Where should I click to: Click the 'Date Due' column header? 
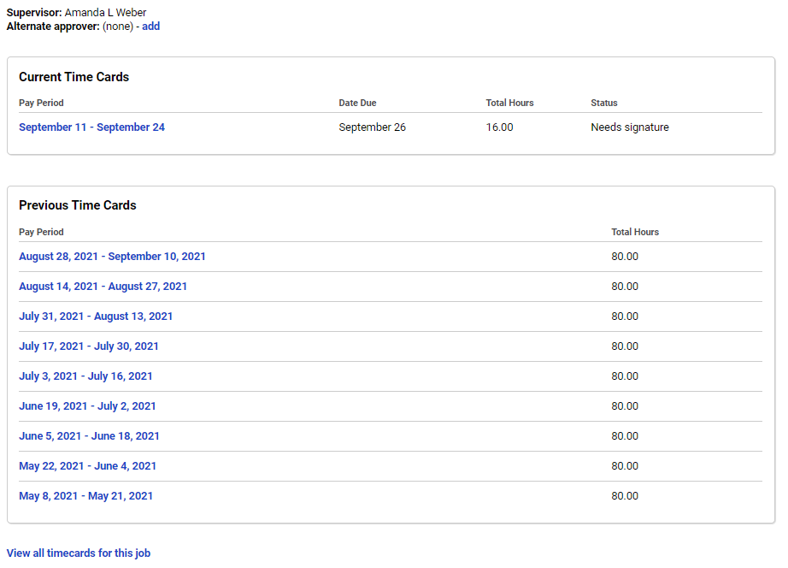point(357,103)
